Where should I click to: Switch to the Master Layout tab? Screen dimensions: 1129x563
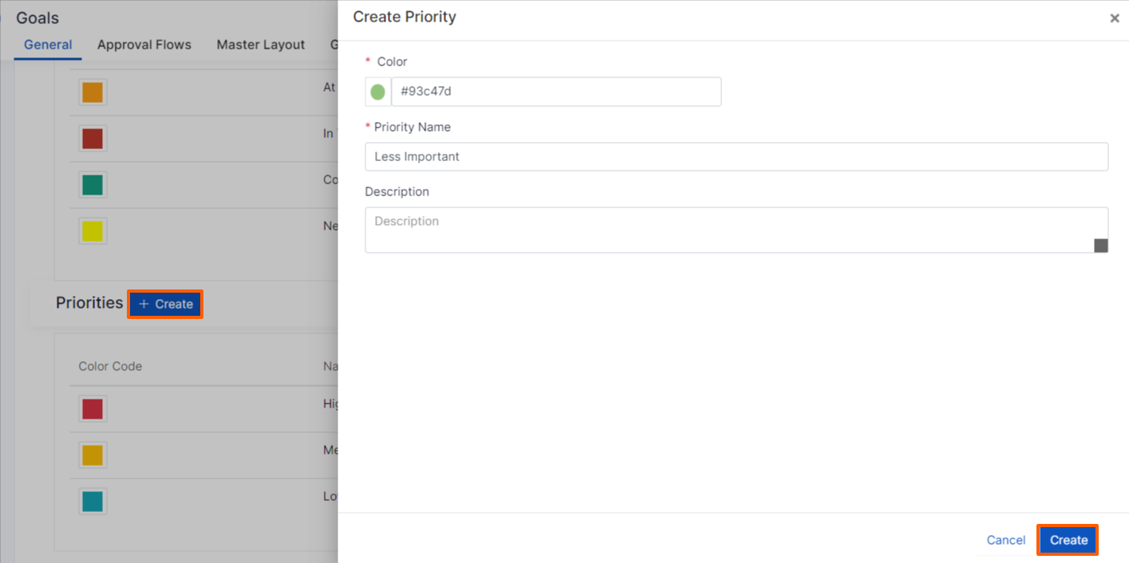coord(260,45)
